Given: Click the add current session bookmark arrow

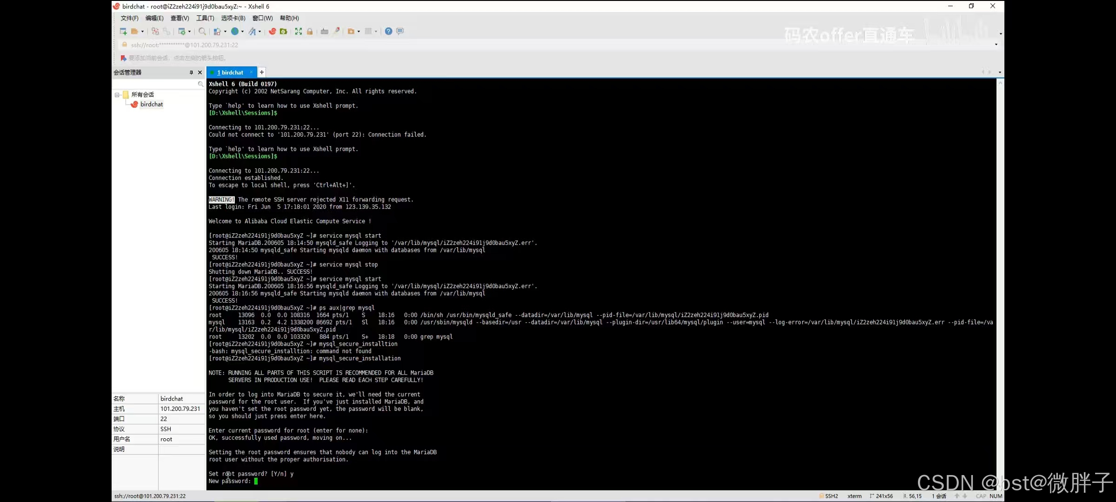Looking at the screenshot, I should [x=123, y=58].
